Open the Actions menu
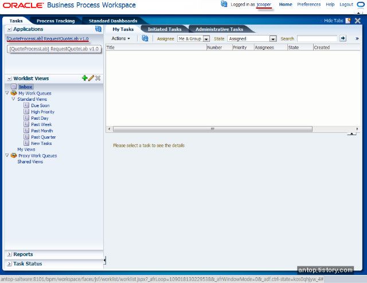Screen dimensions: 367x283 point(121,38)
